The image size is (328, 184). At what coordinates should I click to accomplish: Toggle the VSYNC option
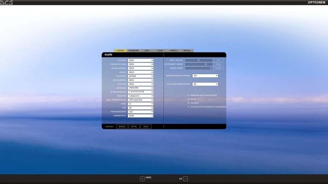pyautogui.click(x=189, y=99)
